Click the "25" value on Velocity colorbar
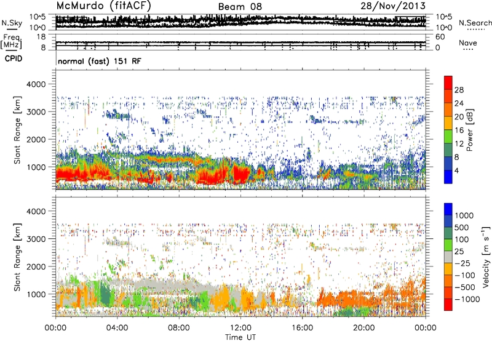 (x=459, y=252)
